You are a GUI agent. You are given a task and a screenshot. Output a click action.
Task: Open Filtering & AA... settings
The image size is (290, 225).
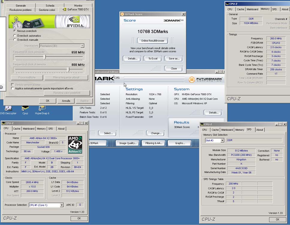154,143
